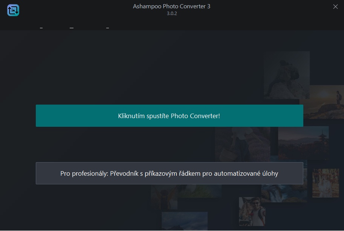The image size is (344, 231).
Task: Select the second, widest underlined menu marker
Action: click(72, 28)
